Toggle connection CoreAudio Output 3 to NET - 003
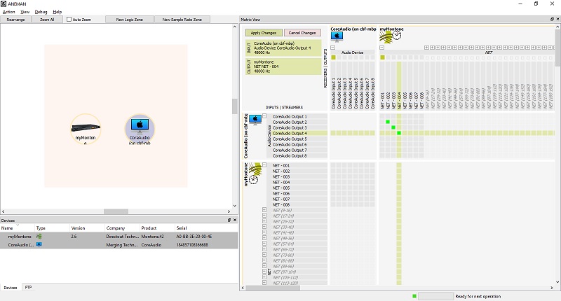The width and height of the screenshot is (561, 301). (393, 127)
